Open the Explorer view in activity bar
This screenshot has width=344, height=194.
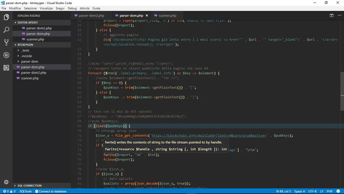(6, 18)
